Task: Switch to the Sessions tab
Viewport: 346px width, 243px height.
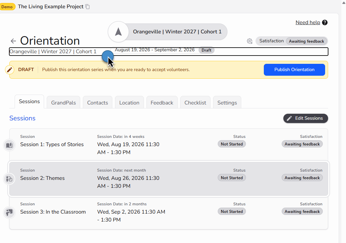Action: pos(29,101)
